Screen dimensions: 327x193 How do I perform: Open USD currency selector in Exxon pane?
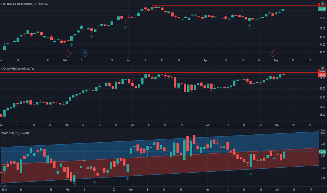(x=322, y=4)
